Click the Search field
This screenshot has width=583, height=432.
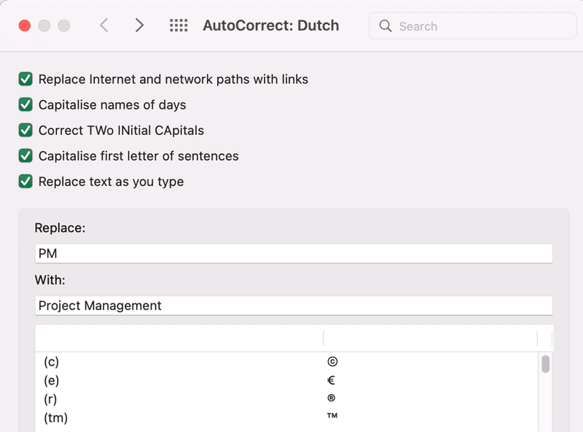[472, 26]
